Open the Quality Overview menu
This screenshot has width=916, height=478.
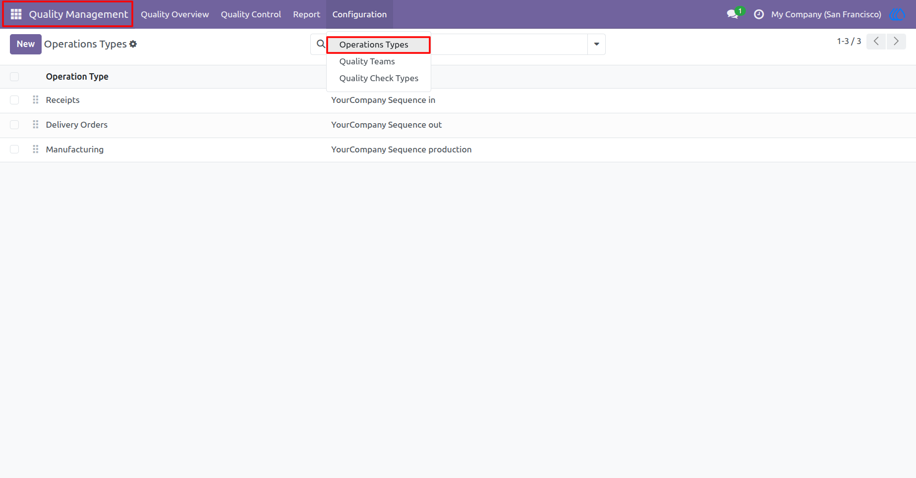tap(174, 14)
